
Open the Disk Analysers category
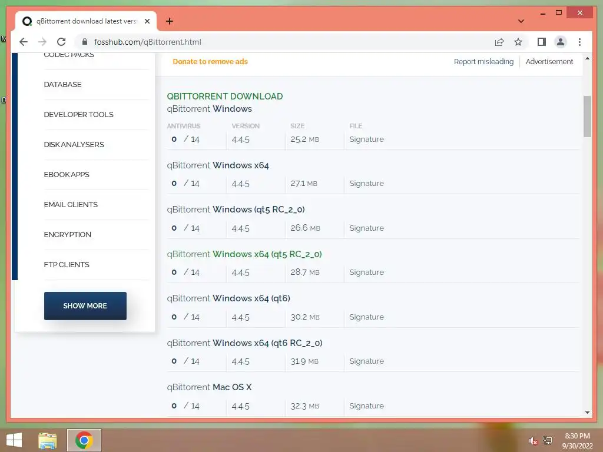click(74, 145)
